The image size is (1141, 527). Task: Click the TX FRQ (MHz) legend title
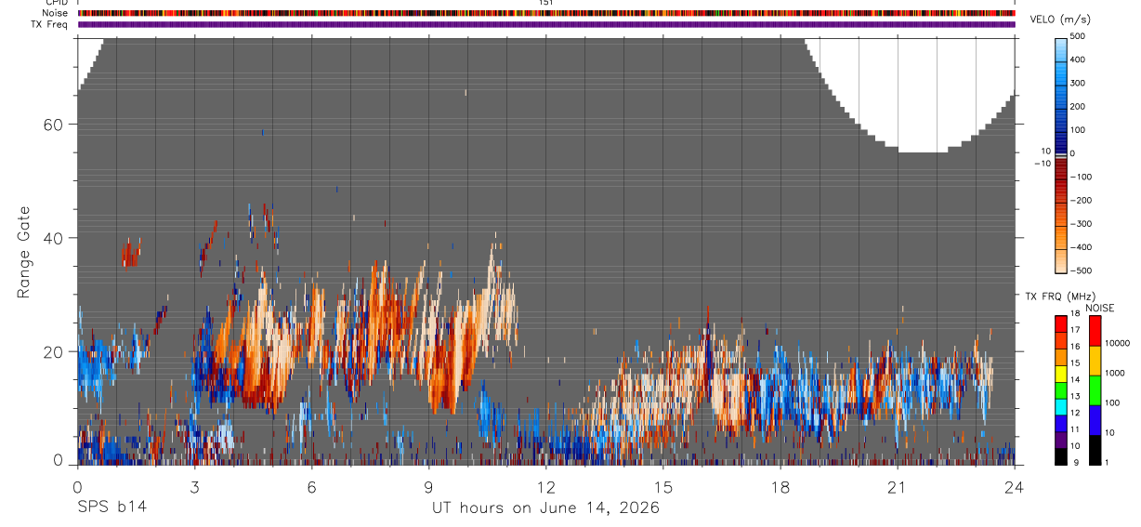pyautogui.click(x=1058, y=296)
